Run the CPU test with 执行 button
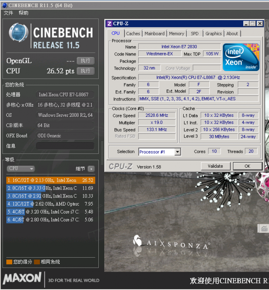Viewport: 269px width, 290px height. 86,71
